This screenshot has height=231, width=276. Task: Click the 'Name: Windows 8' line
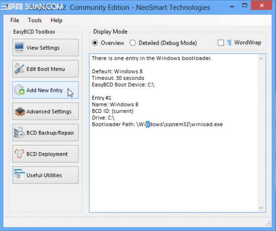click(115, 105)
